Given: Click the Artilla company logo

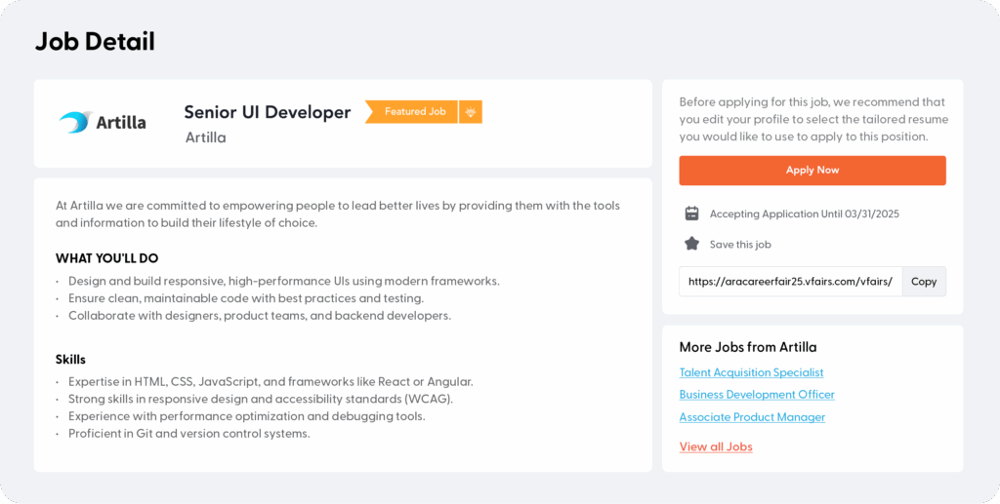Looking at the screenshot, I should coord(102,122).
